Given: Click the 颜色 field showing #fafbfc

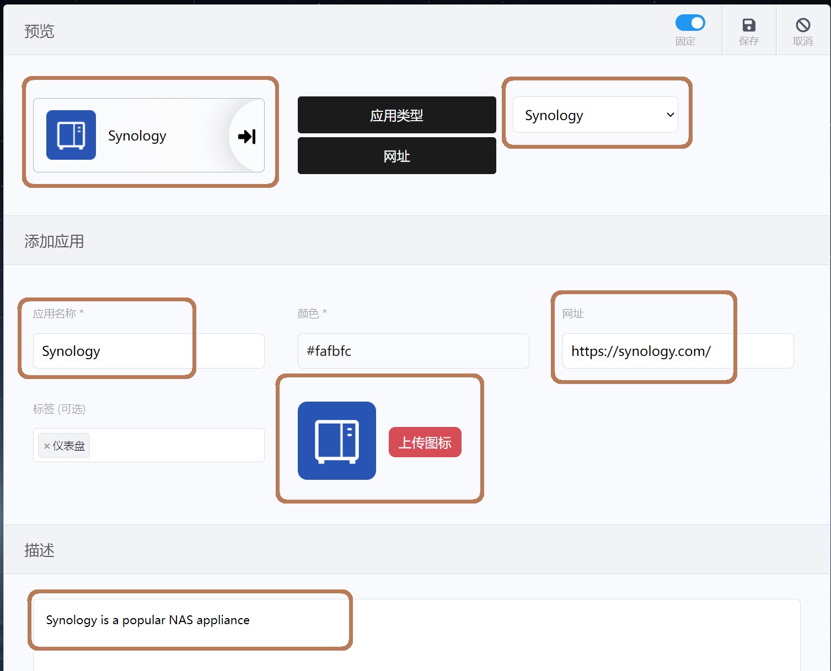Looking at the screenshot, I should point(413,351).
